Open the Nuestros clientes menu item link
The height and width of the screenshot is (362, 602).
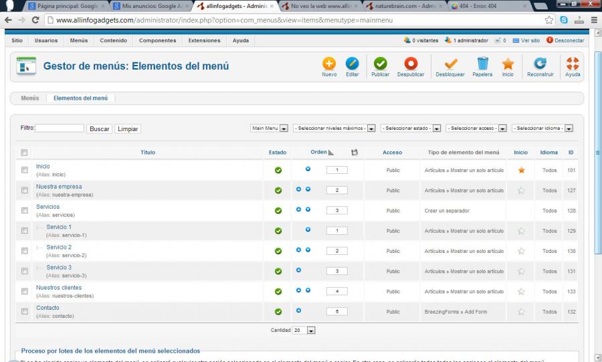coord(59,288)
